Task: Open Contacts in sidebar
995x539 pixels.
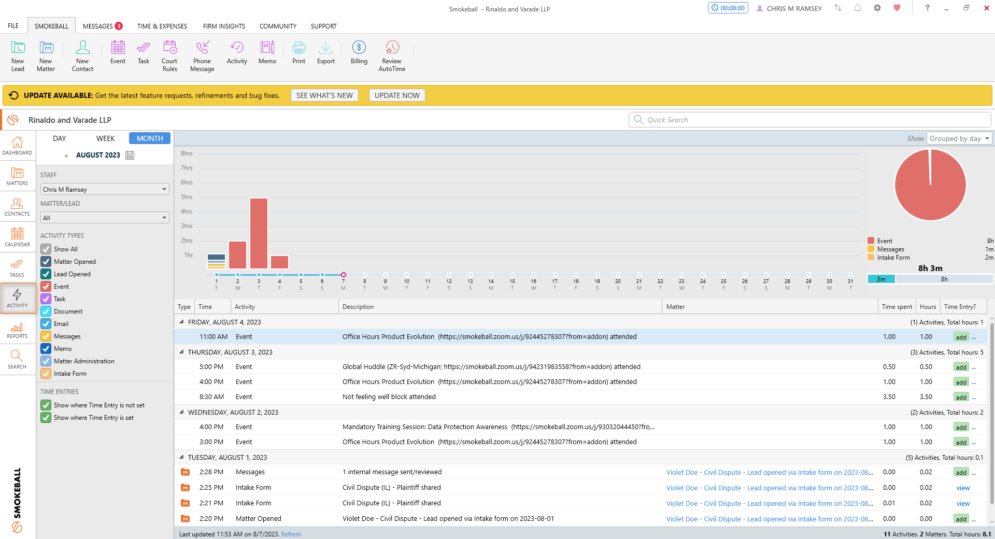Action: tap(17, 207)
